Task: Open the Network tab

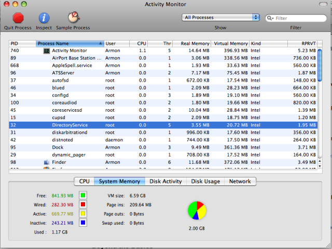Action: (240, 181)
